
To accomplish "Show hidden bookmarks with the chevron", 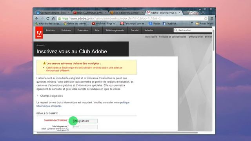I will pyautogui.click(x=192, y=23).
